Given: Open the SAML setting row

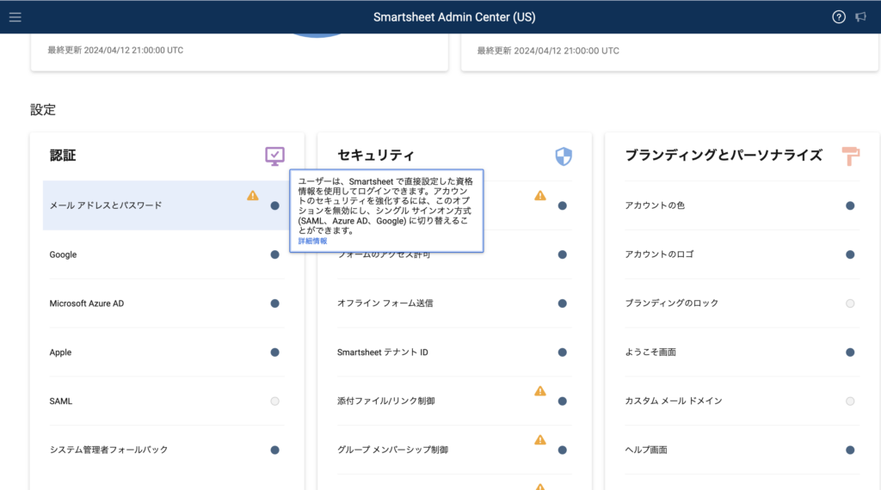Looking at the screenshot, I should [166, 401].
